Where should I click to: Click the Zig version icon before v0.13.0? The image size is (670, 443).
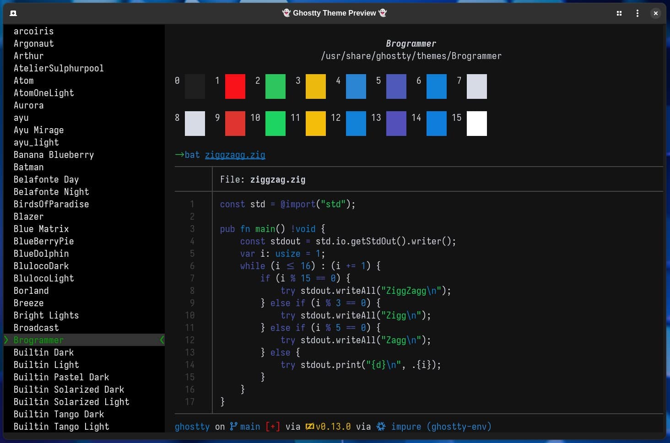click(309, 427)
